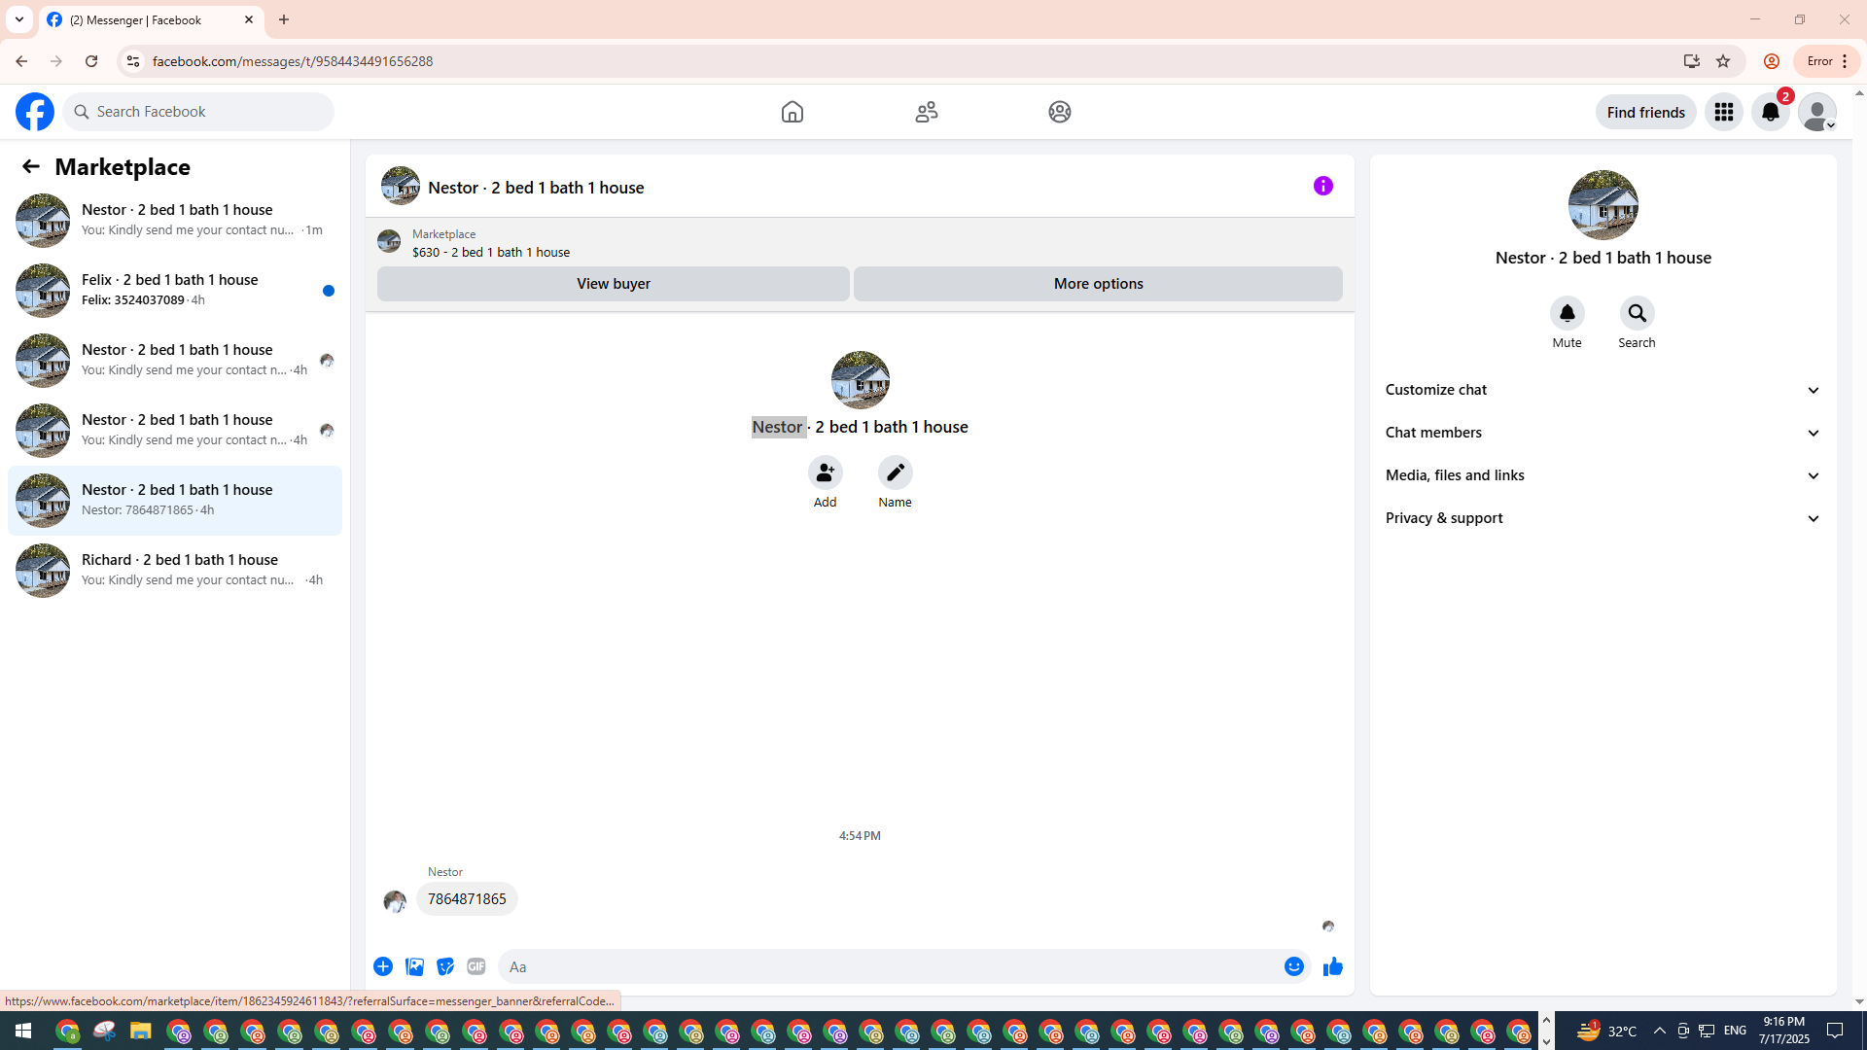1867x1050 pixels.
Task: Click the More options button
Action: (x=1099, y=284)
